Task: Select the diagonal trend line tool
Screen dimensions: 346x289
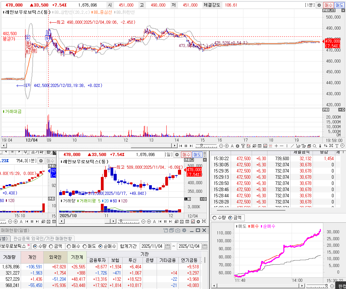Action: tap(292, 146)
